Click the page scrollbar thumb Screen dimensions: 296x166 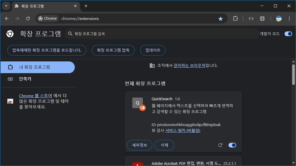[293, 75]
